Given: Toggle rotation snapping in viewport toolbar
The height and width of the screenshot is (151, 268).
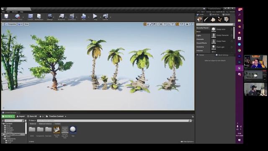Looking at the screenshot, I should click(x=169, y=24).
